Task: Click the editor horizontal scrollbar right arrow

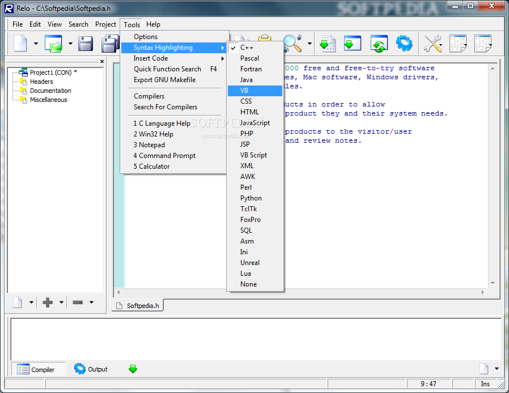Action: [x=483, y=292]
